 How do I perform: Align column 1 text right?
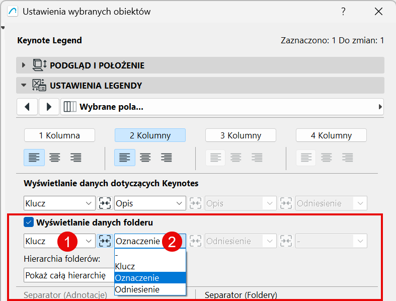click(76, 158)
